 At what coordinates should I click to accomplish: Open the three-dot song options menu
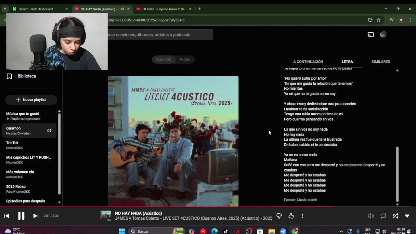(x=303, y=216)
